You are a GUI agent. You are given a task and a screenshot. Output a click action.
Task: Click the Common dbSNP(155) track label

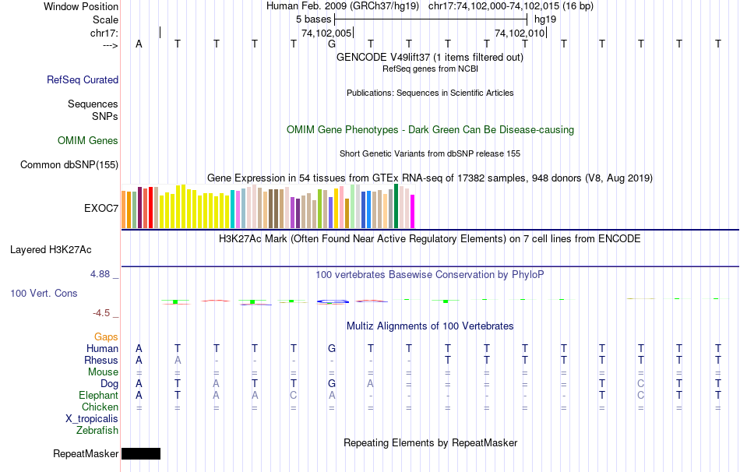click(x=69, y=164)
